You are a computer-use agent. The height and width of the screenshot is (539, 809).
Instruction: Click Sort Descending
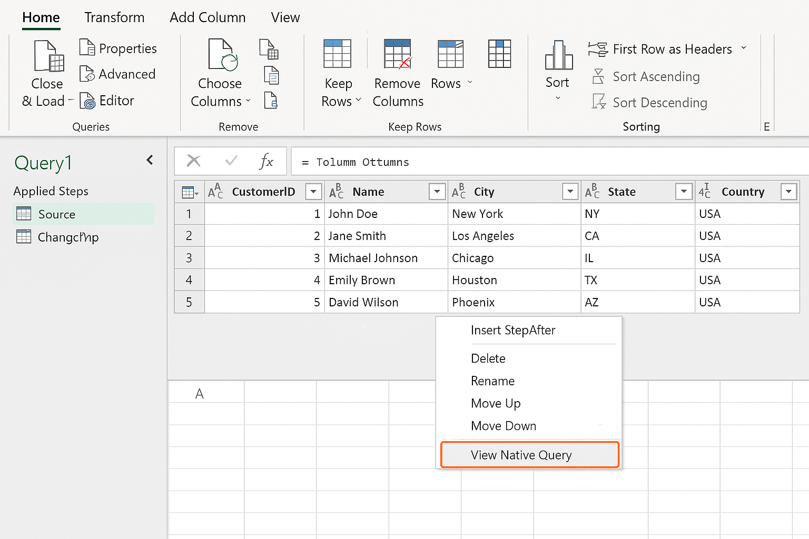coord(649,102)
